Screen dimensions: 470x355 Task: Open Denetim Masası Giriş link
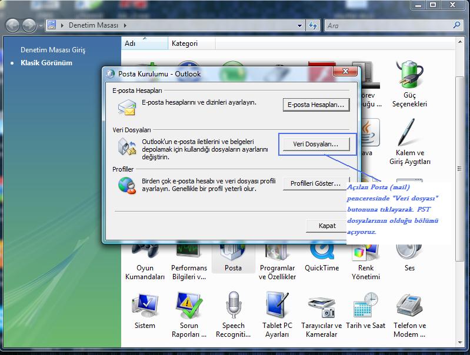(x=53, y=50)
